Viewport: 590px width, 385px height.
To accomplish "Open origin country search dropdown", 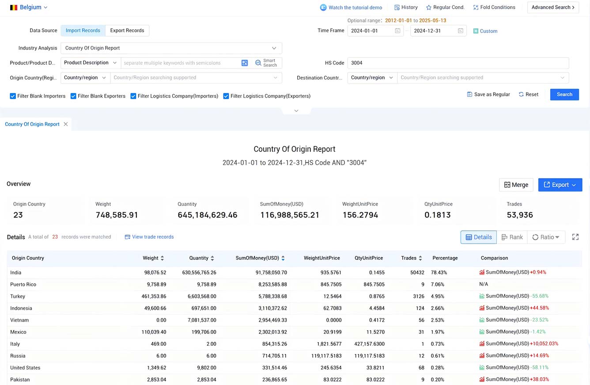I will coord(196,78).
